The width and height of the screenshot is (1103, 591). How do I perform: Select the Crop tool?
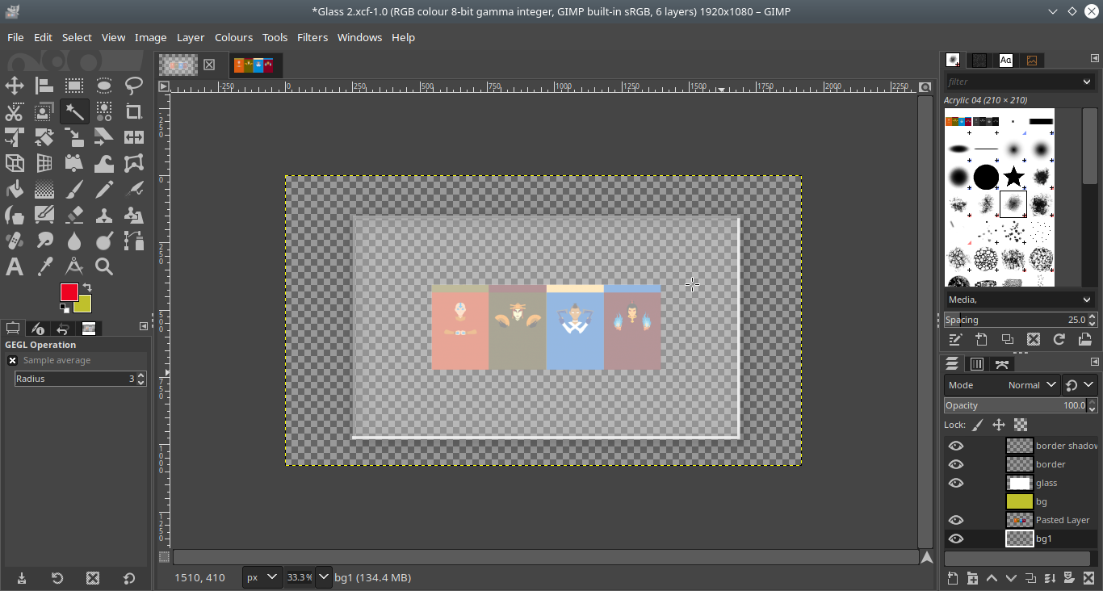click(x=134, y=111)
